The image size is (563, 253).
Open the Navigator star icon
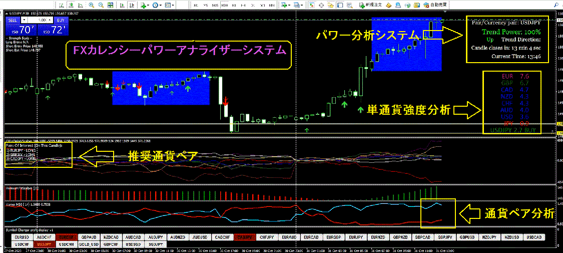(331, 5)
